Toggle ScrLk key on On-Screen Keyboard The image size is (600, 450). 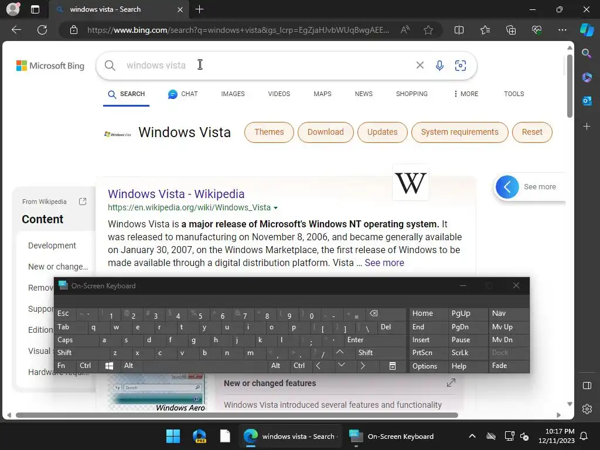[468, 353]
